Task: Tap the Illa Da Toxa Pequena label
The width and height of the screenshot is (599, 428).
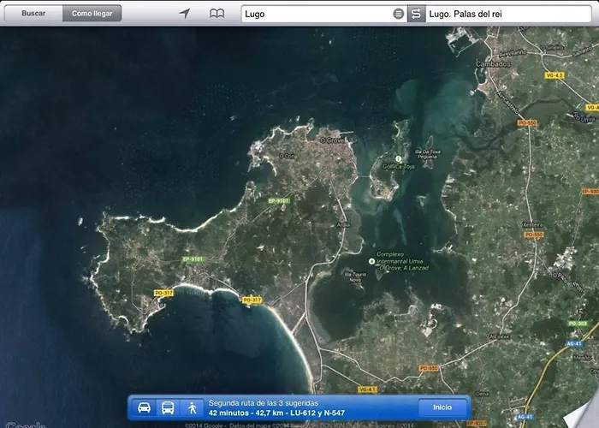Action: [428, 154]
